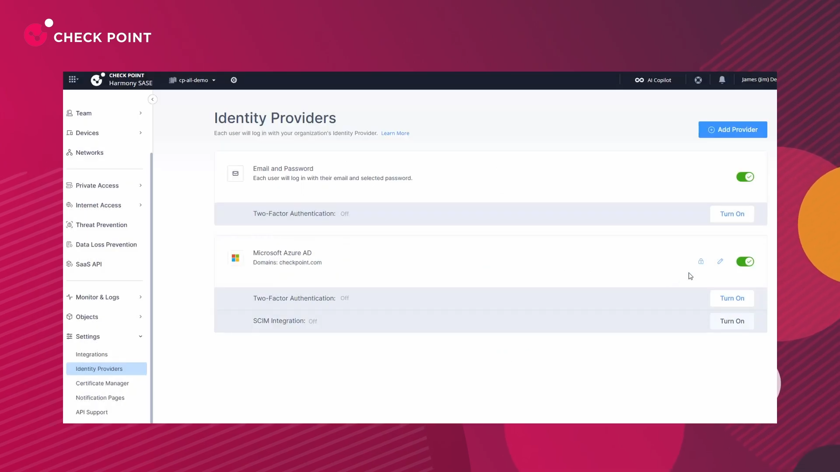This screenshot has height=472, width=840.
Task: Collapse the sidebar with arrow button
Action: tap(152, 99)
